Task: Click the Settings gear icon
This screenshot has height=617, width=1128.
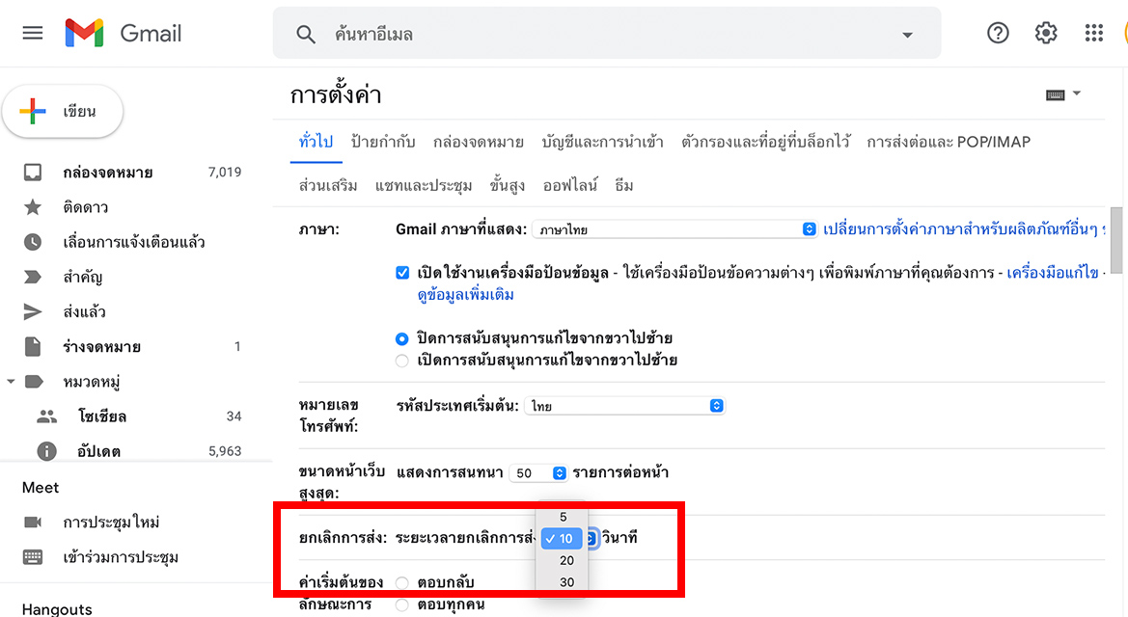Action: click(1046, 33)
